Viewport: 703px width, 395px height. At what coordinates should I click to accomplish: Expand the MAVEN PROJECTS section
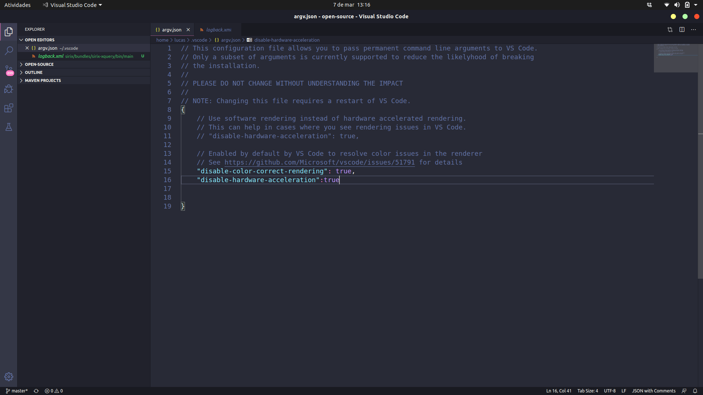tap(43, 80)
